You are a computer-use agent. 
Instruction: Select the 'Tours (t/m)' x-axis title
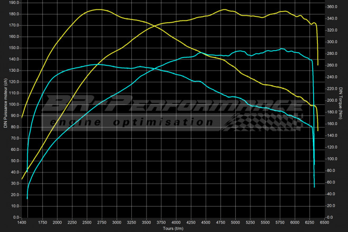[172, 228]
